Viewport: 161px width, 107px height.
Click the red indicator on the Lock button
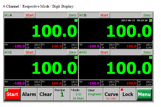click(x=122, y=90)
